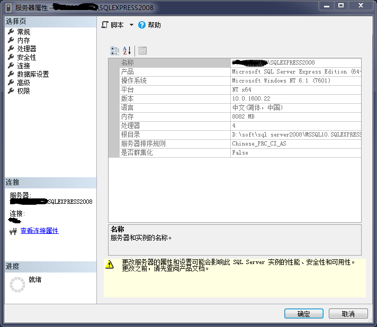377x327 pixels.
Task: Select the 是否群集化 property row
Action: (x=235, y=153)
